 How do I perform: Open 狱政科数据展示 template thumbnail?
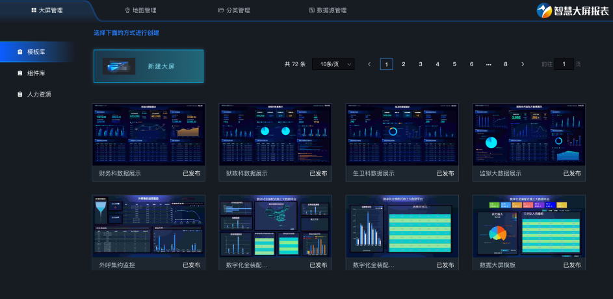pyautogui.click(x=275, y=134)
